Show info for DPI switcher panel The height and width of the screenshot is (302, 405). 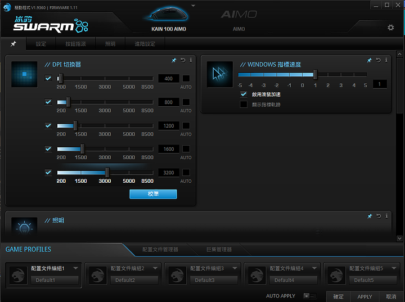(x=191, y=60)
